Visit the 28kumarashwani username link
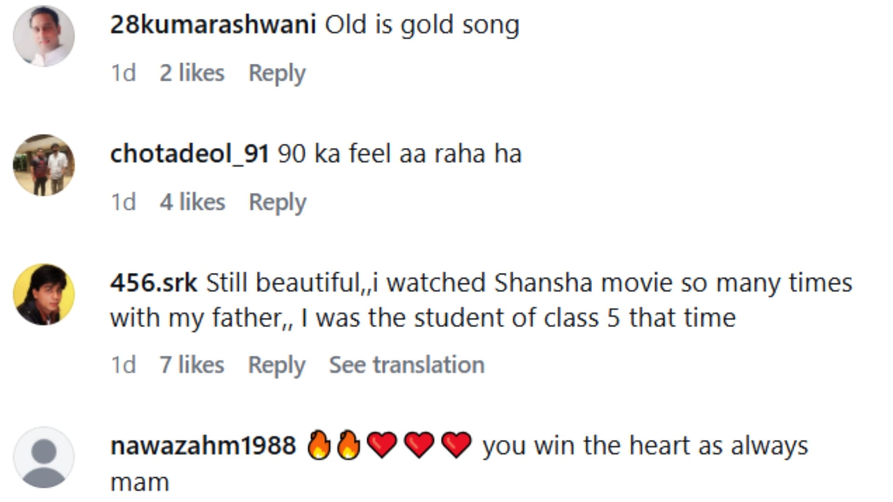The width and height of the screenshot is (893, 502). (213, 25)
